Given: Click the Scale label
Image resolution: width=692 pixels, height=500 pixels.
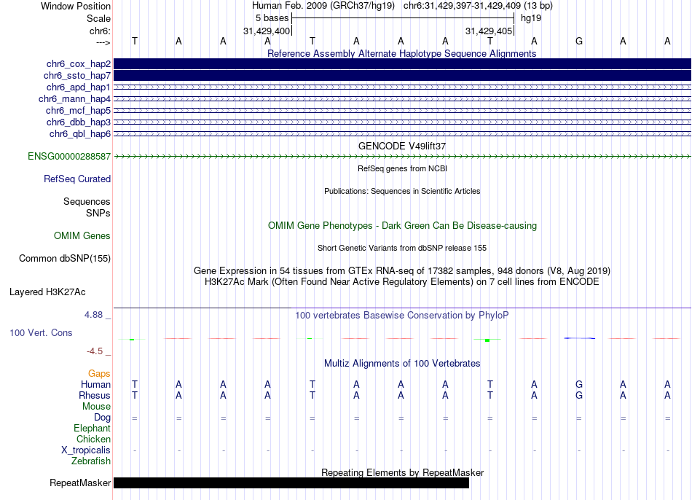Looking at the screenshot, I should pos(98,18).
